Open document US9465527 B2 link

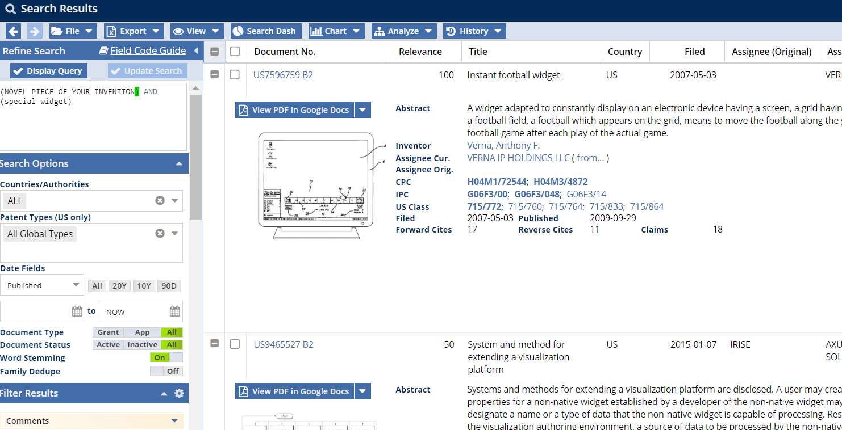[284, 344]
